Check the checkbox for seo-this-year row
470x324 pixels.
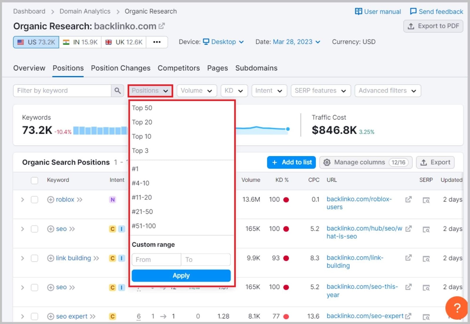[x=34, y=287]
